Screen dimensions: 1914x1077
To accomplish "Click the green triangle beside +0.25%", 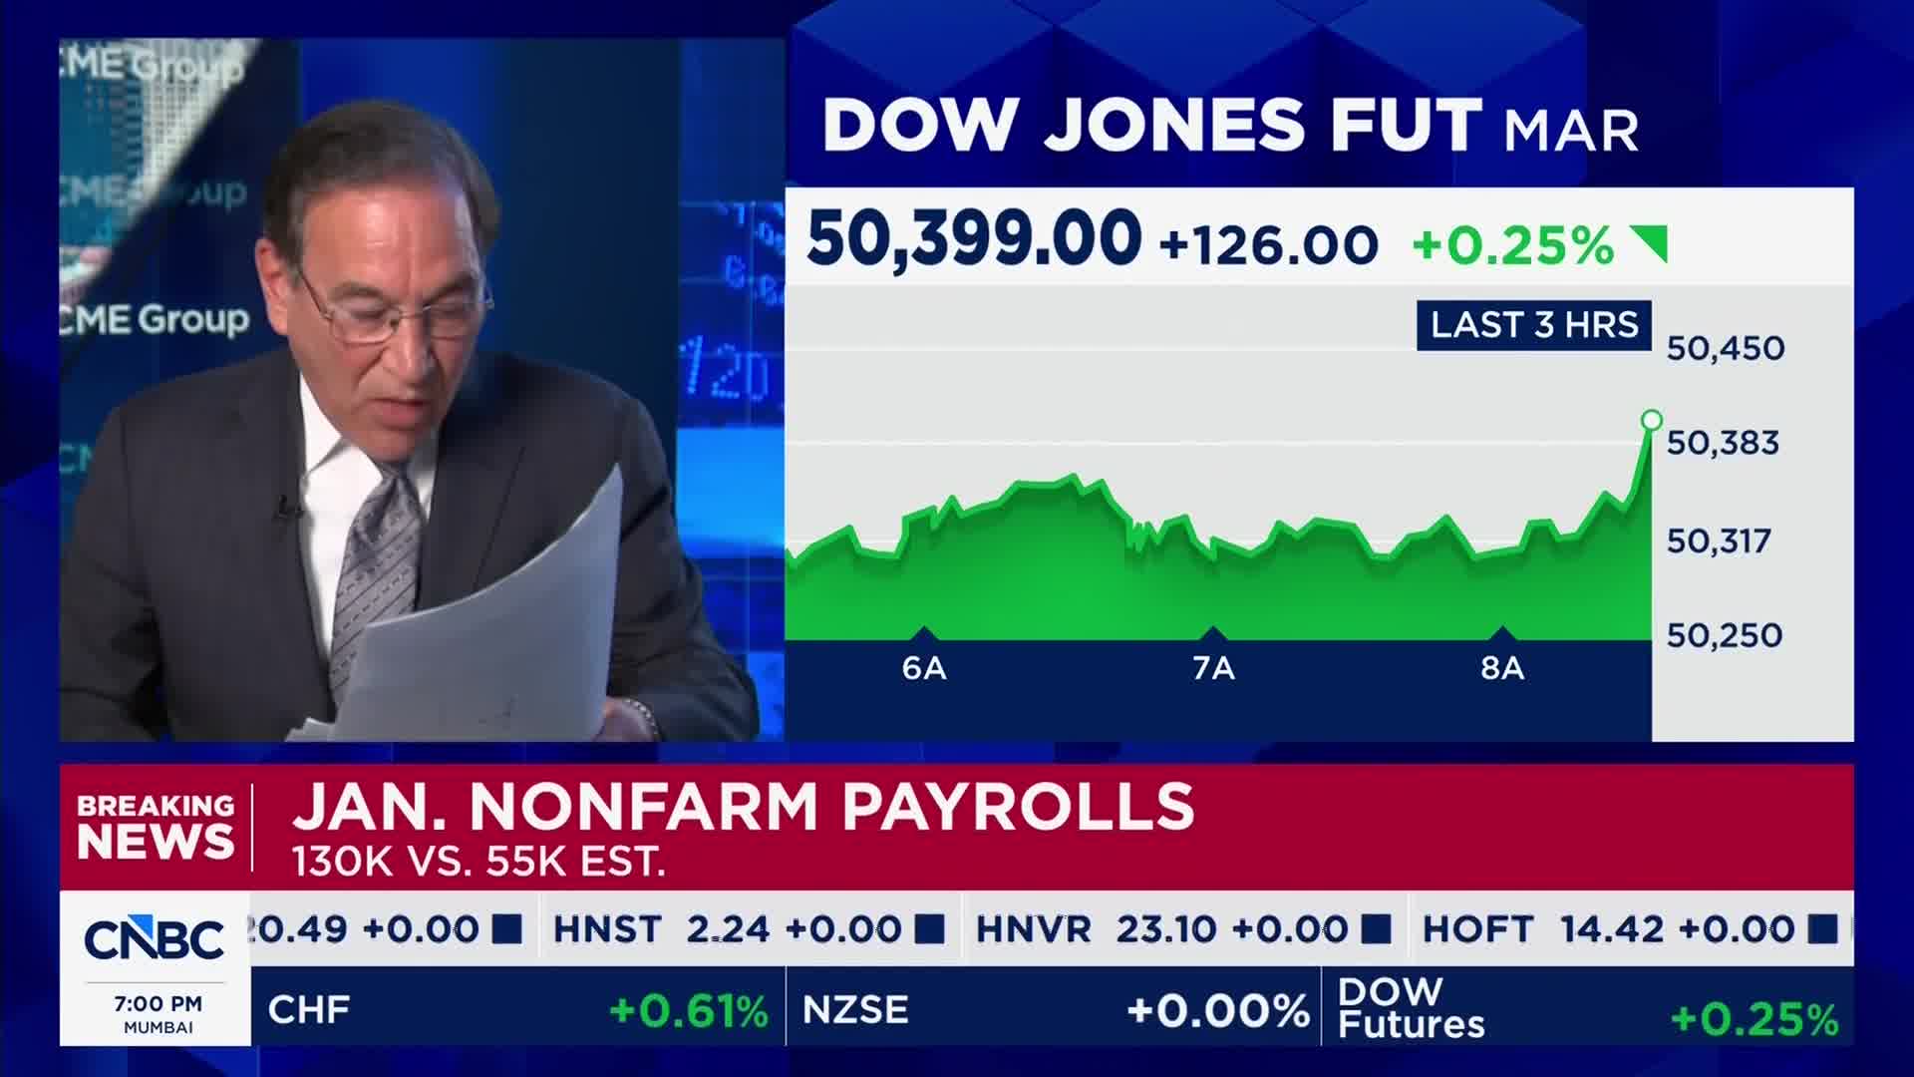I will (x=1650, y=243).
